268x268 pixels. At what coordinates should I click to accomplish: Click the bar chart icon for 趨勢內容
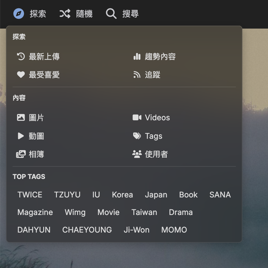(137, 57)
